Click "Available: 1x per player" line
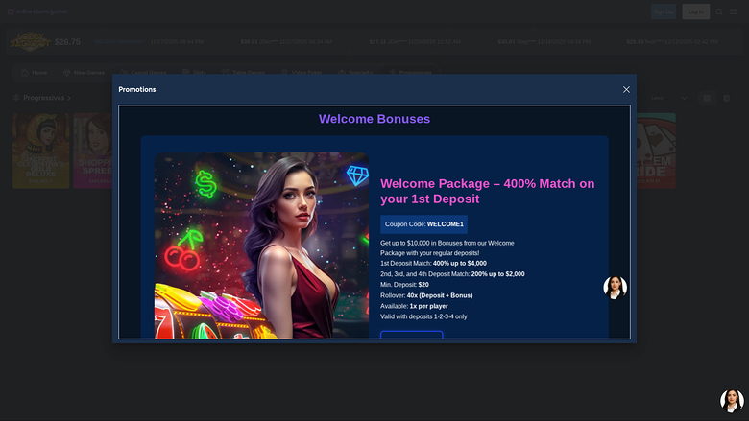Screen dimensions: 749x421 (x=414, y=306)
